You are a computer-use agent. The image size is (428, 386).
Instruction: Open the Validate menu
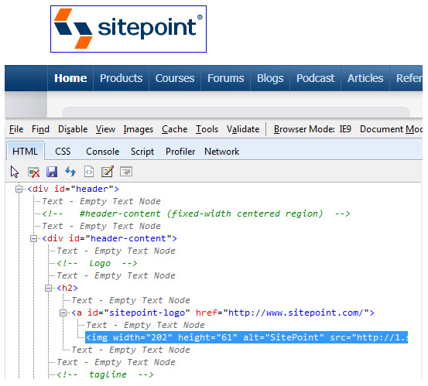coord(243,129)
